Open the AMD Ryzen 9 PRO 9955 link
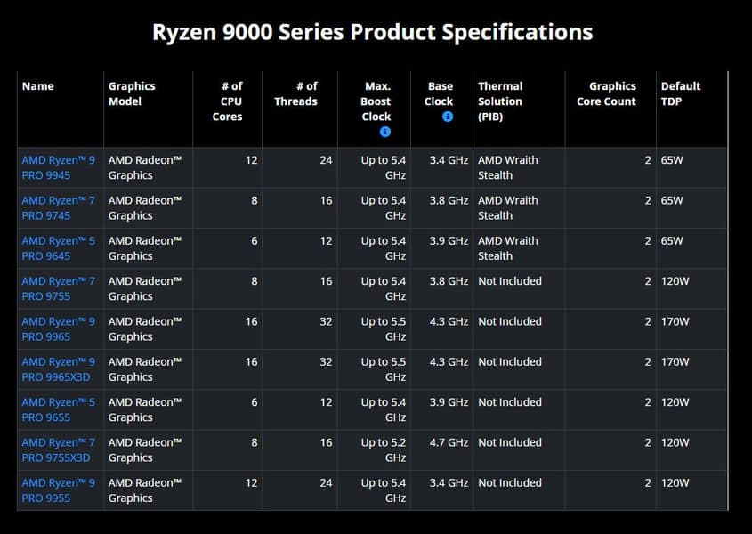Screen dimensions: 752x534 coord(59,489)
